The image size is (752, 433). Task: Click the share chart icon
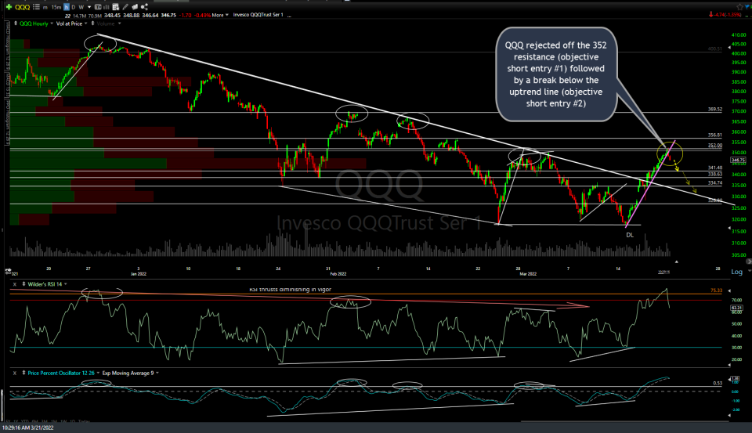tap(144, 7)
